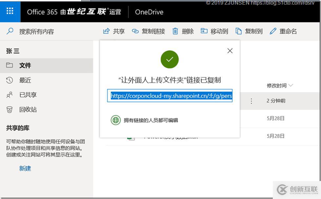The image size is (321, 199).
Task: Close the link copied dialog
Action: pos(230,51)
